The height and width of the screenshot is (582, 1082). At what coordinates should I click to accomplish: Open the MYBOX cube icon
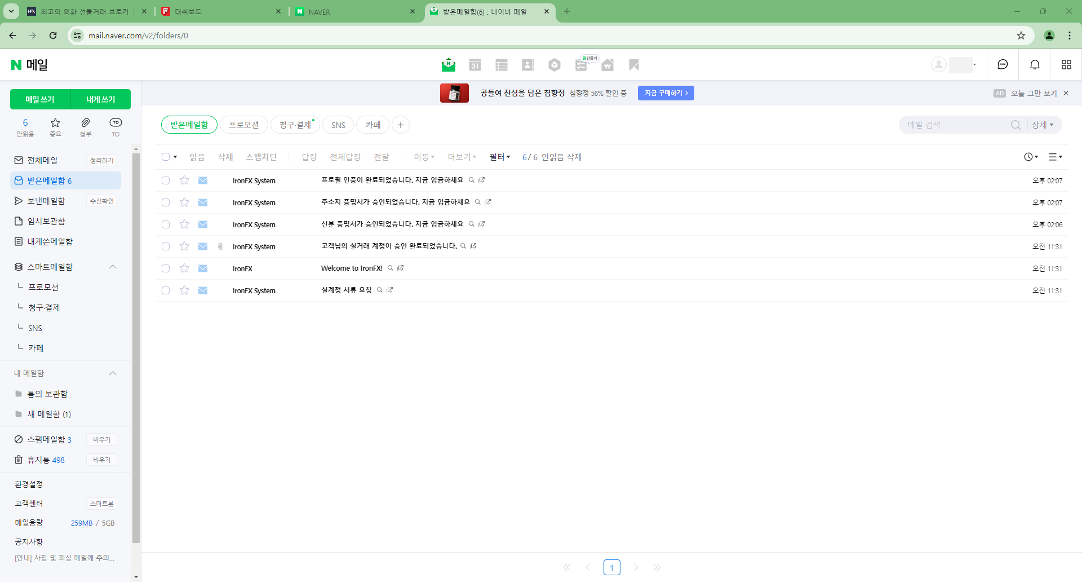coord(555,65)
